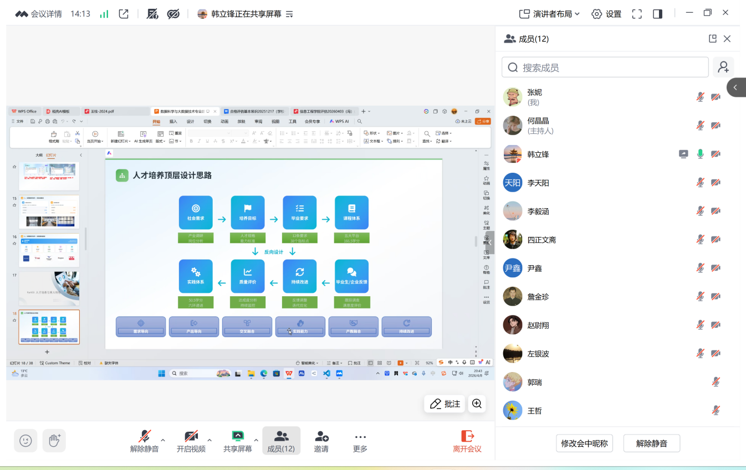The image size is (746, 470).
Task: Click the 修改会中昵称 button
Action: tap(584, 443)
